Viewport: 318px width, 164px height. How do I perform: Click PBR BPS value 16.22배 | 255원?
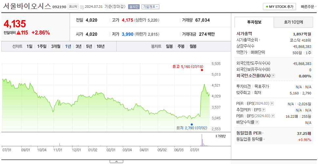[x=298, y=116]
